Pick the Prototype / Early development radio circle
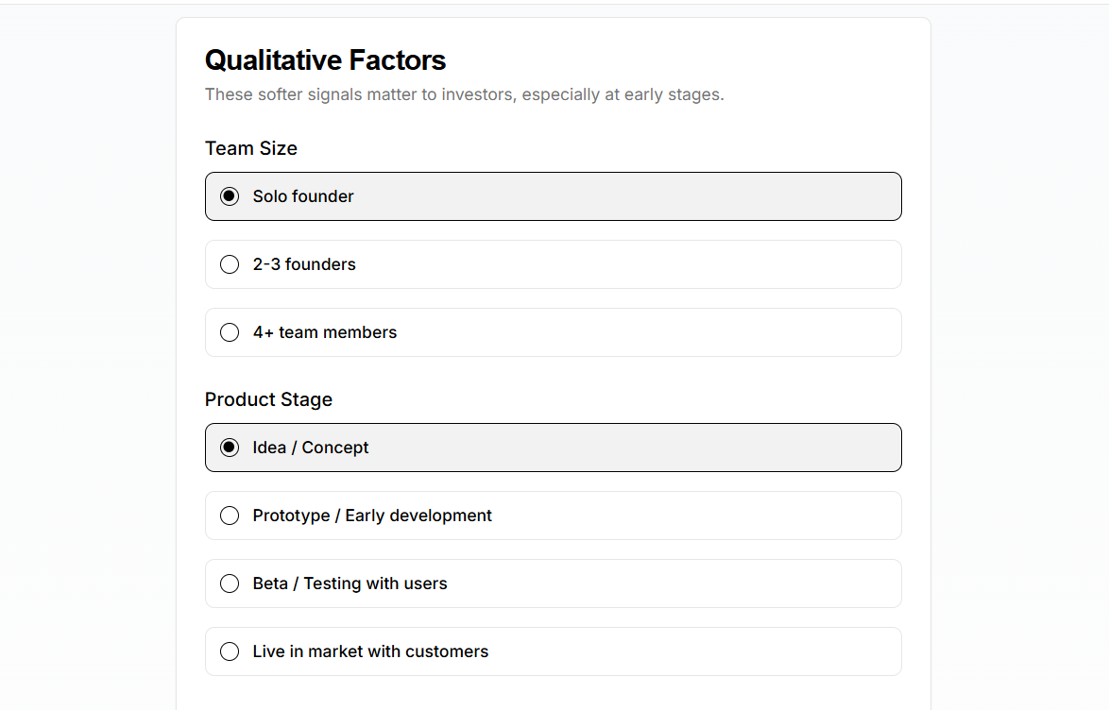The height and width of the screenshot is (710, 1109). point(230,516)
